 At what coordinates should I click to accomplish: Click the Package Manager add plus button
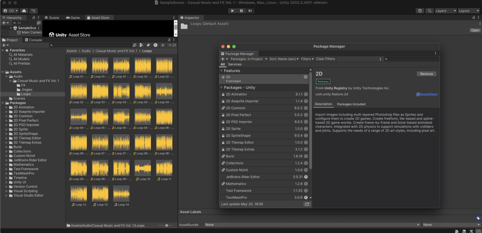(x=223, y=59)
